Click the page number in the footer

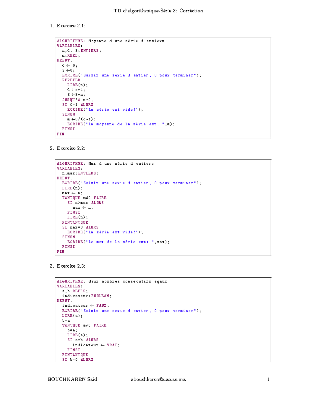(268, 379)
